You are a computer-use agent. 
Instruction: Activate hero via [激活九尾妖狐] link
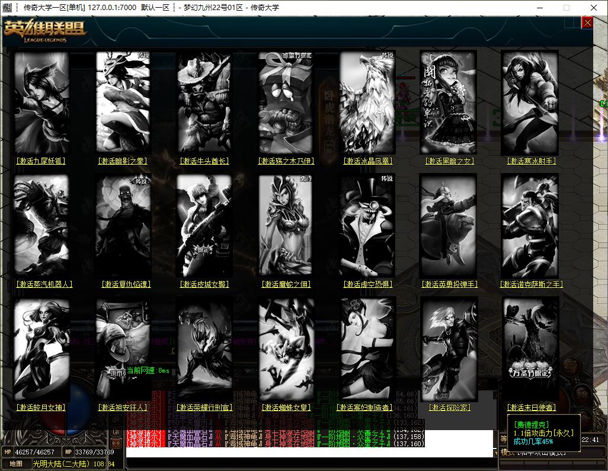41,161
